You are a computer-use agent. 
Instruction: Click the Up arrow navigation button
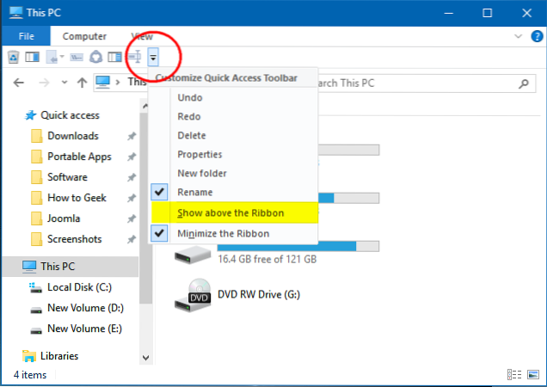pyautogui.click(x=82, y=83)
